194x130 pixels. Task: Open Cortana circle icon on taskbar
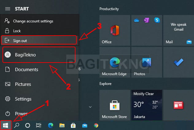[27, 125]
